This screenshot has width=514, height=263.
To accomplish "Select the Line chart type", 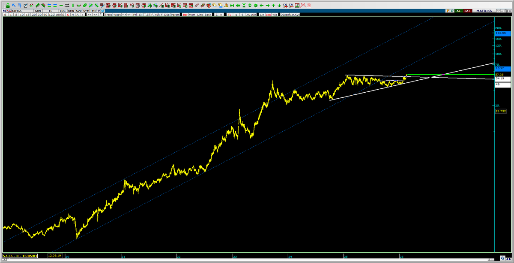I will coord(200,14).
